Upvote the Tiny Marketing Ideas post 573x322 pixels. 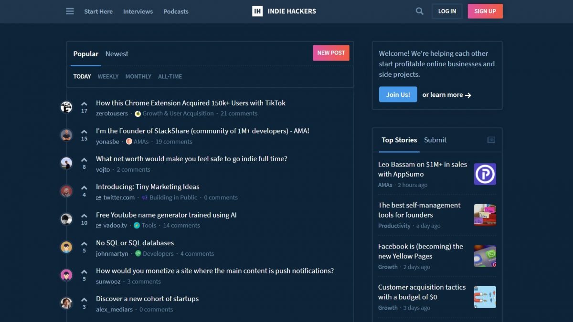click(84, 187)
